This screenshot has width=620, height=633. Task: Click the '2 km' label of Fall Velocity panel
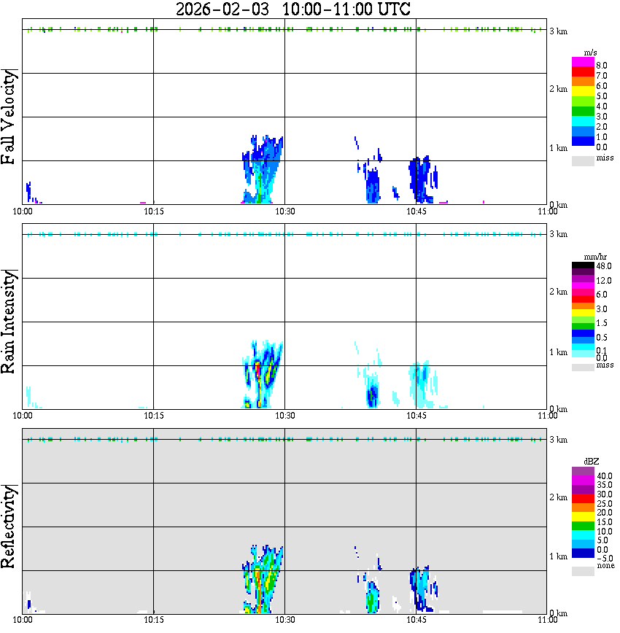point(558,89)
